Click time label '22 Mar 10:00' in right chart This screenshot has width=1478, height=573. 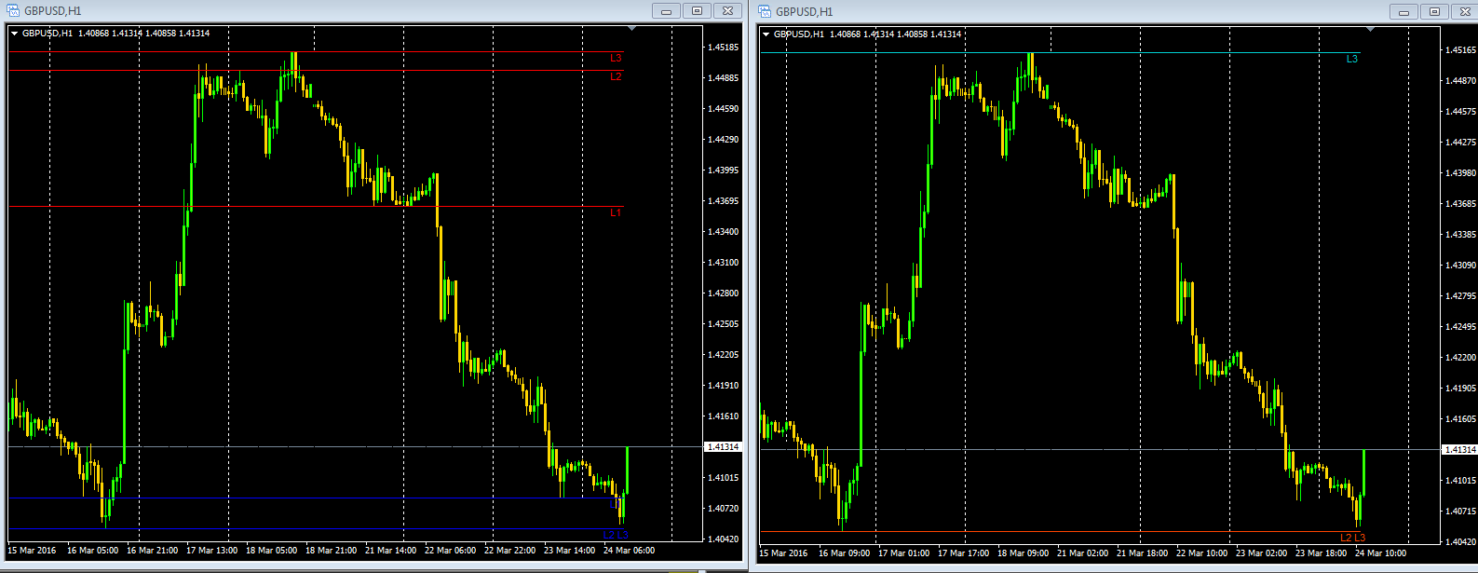point(1201,553)
